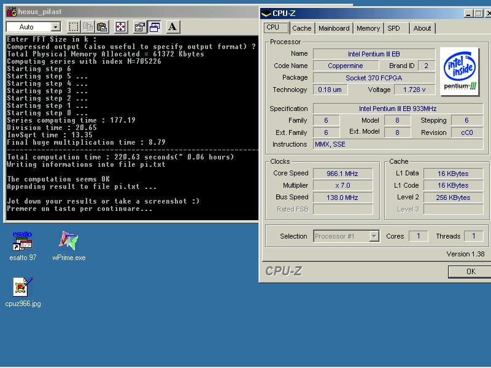Select the cpuz966.jpg desktop file

coord(23,292)
